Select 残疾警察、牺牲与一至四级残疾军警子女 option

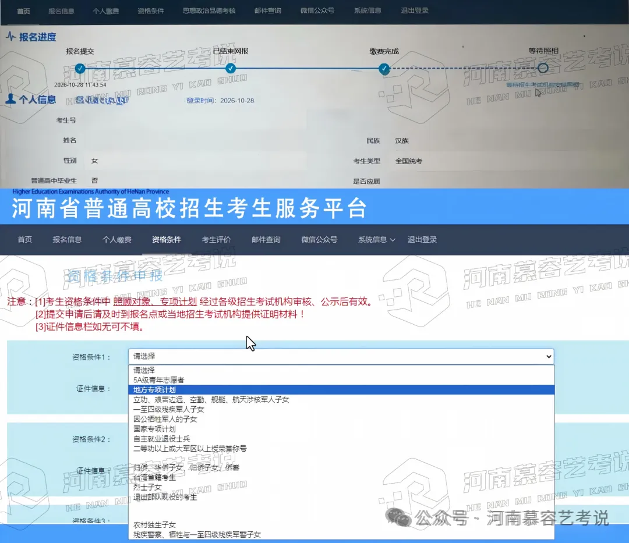(341, 535)
